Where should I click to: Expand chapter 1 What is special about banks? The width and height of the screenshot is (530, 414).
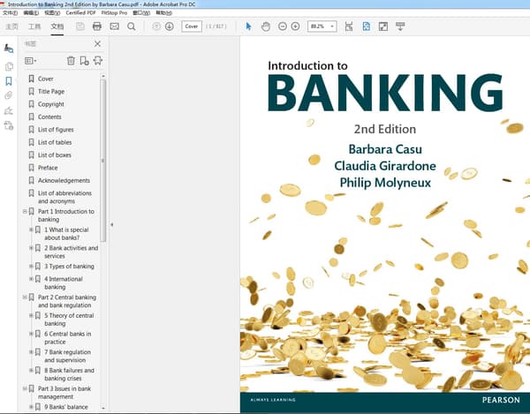31,230
